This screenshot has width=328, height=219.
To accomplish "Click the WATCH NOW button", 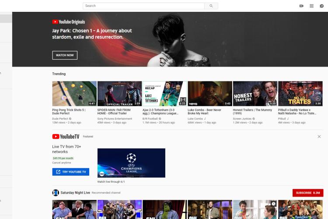I will pyautogui.click(x=65, y=55).
